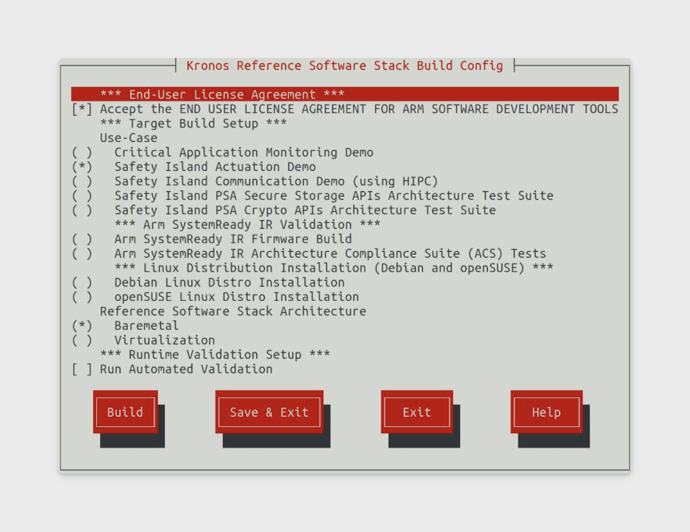Viewport: 690px width, 532px height.
Task: Click the Save & Exit button
Action: [x=269, y=412]
